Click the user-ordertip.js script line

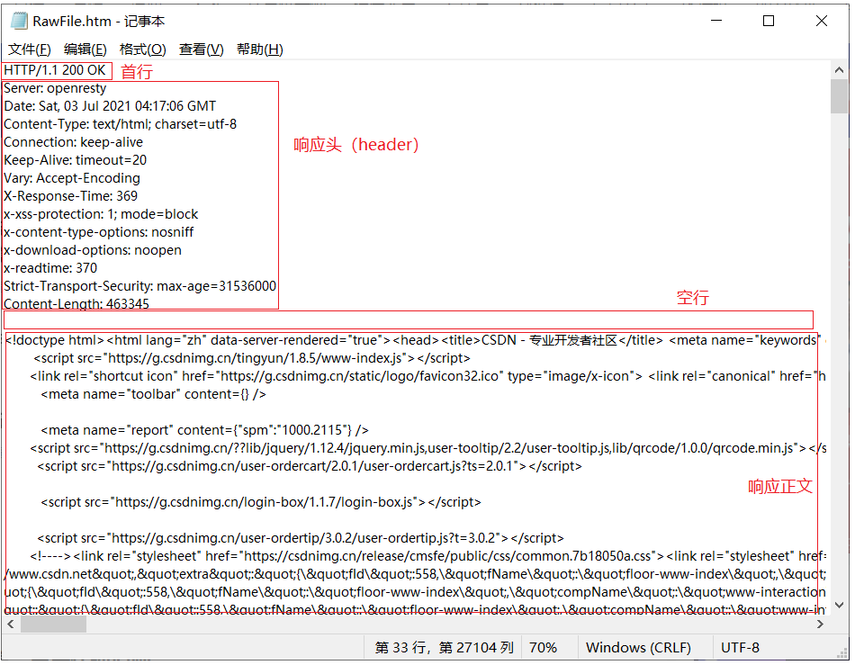[301, 538]
